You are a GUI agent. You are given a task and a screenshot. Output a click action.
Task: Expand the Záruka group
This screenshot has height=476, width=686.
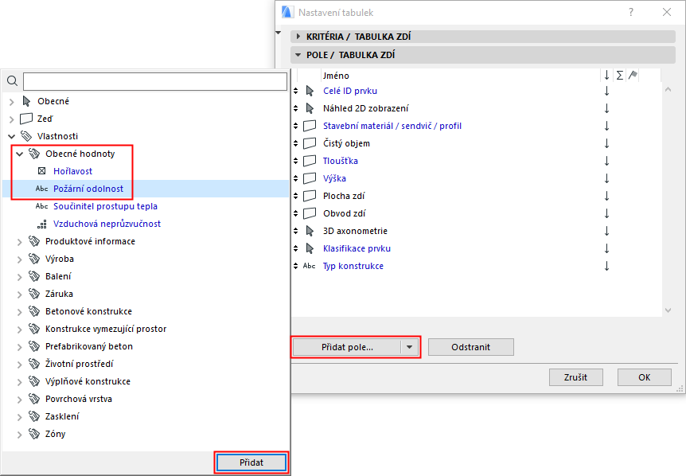click(20, 294)
